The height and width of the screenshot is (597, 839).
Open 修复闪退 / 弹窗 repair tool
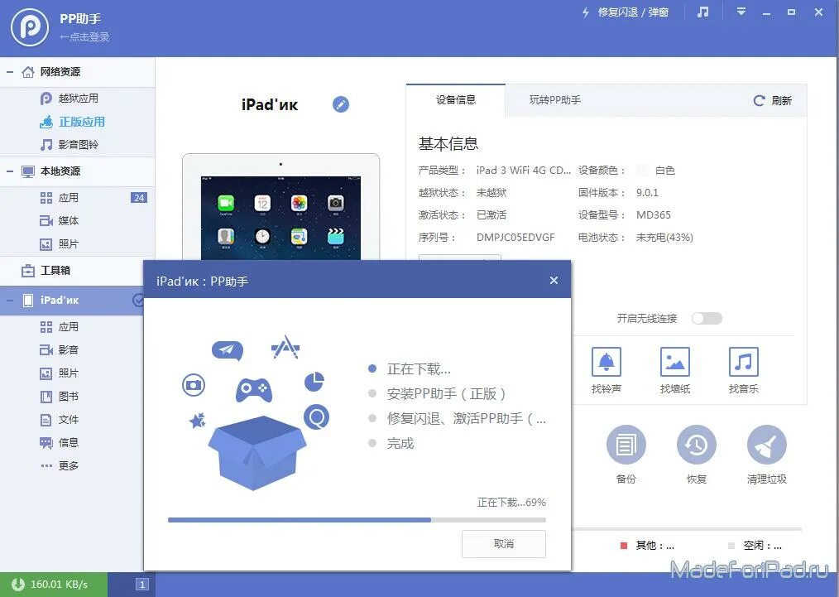[626, 12]
